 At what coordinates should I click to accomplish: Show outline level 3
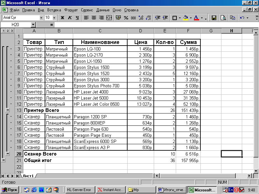[x=12, y=31]
